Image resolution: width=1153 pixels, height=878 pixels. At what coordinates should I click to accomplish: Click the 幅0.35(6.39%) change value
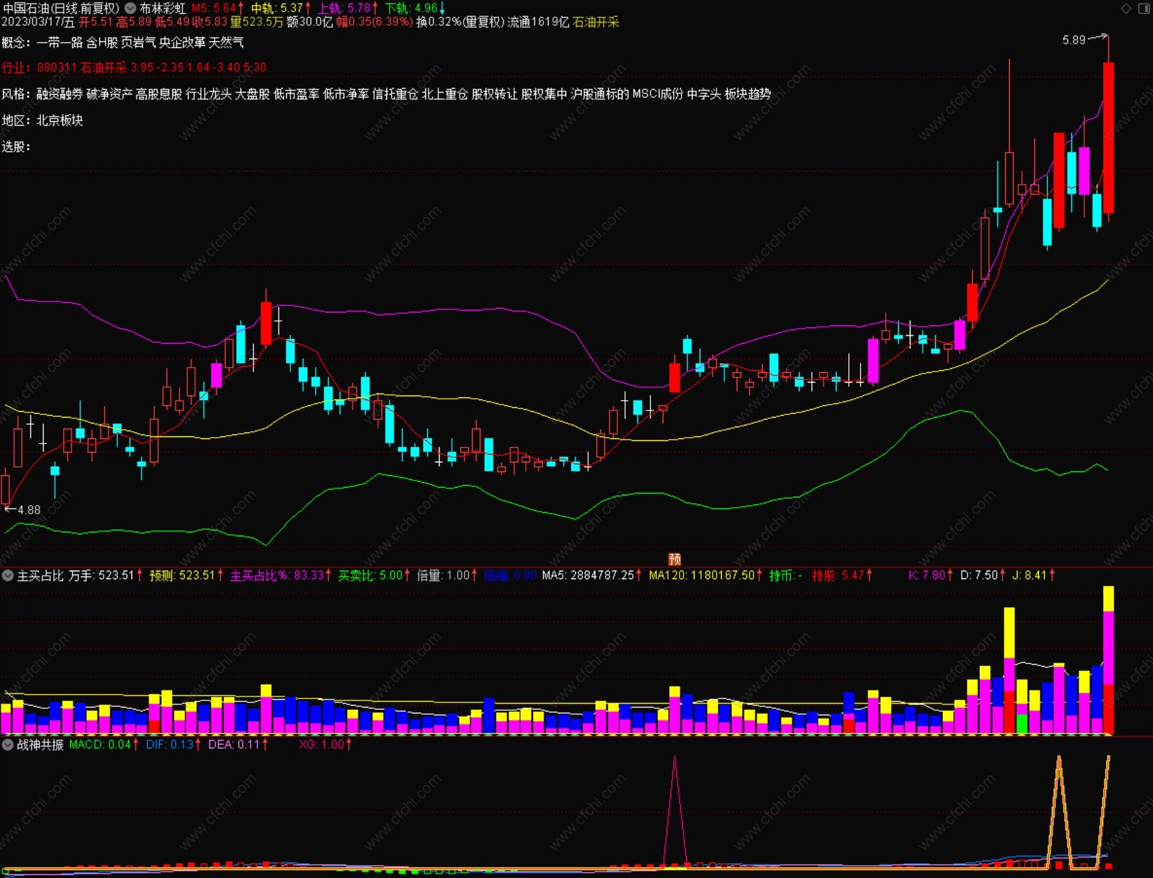point(374,22)
